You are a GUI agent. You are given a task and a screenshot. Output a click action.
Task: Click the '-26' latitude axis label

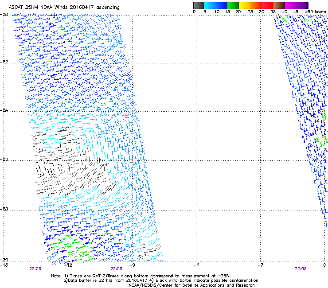pyautogui.click(x=4, y=160)
